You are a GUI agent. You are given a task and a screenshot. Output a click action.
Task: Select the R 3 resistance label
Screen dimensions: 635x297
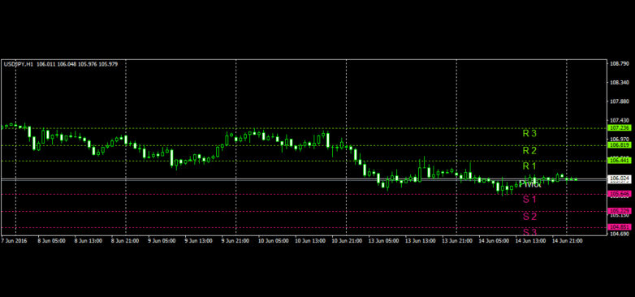529,133
